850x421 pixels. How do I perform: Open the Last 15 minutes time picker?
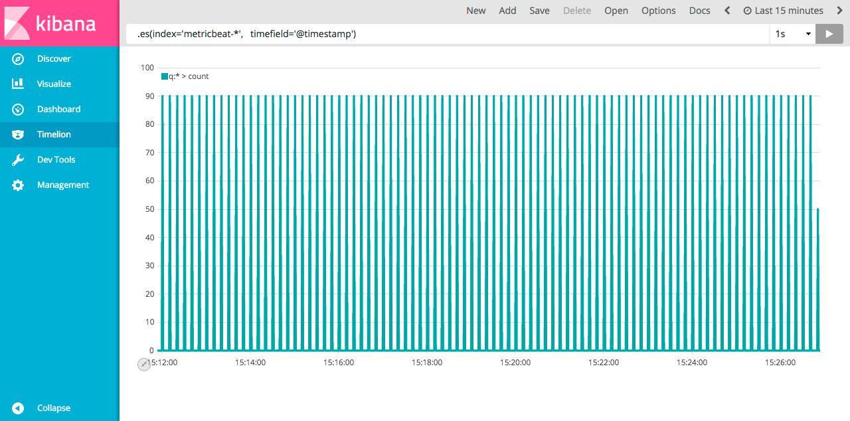(783, 11)
